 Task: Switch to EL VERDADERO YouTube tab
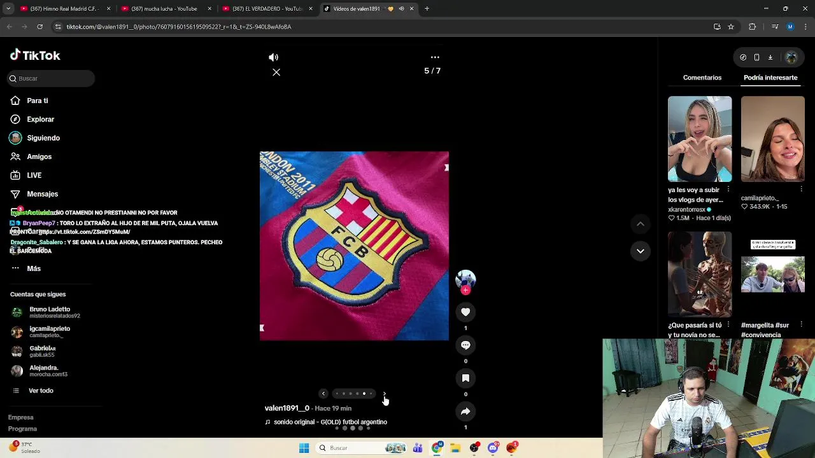[266, 9]
